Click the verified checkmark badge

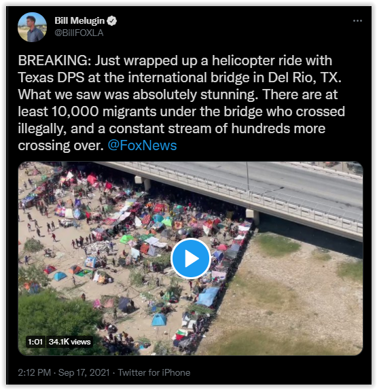111,20
